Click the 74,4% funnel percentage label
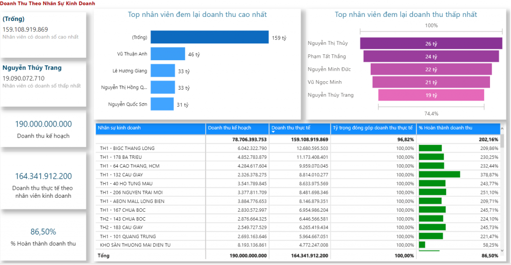The height and width of the screenshot is (265, 511). tap(431, 114)
